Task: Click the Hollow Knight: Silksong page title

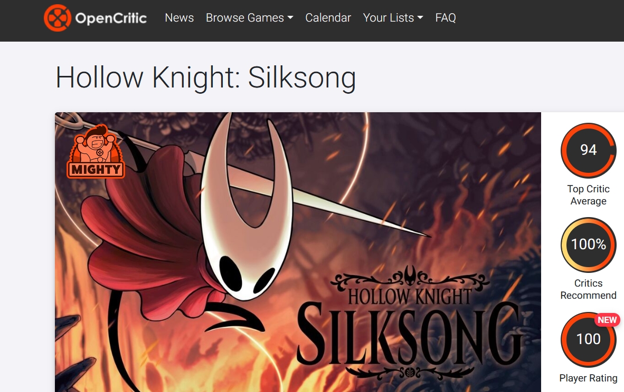Action: (x=205, y=77)
